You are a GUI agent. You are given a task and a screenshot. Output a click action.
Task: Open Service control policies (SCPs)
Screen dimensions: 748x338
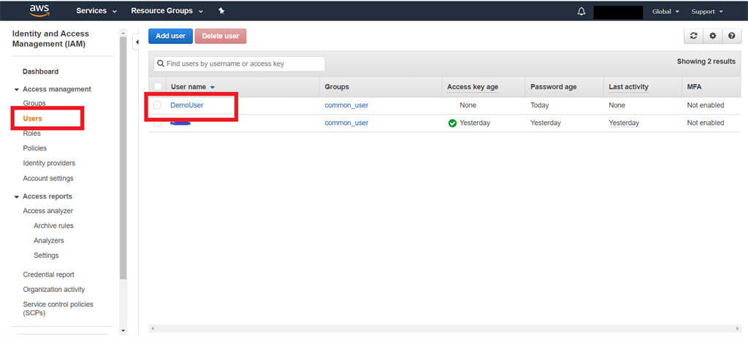58,309
